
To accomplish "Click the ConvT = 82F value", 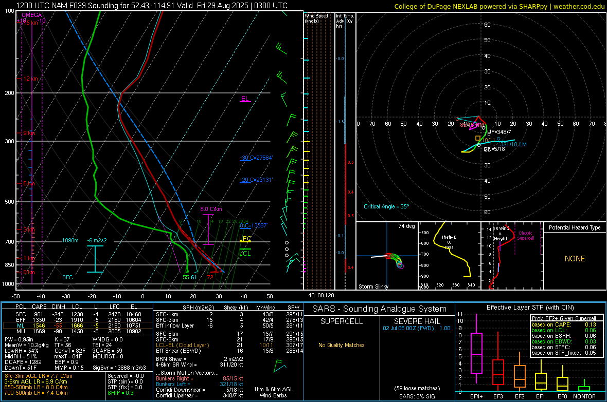I will 69,351.
